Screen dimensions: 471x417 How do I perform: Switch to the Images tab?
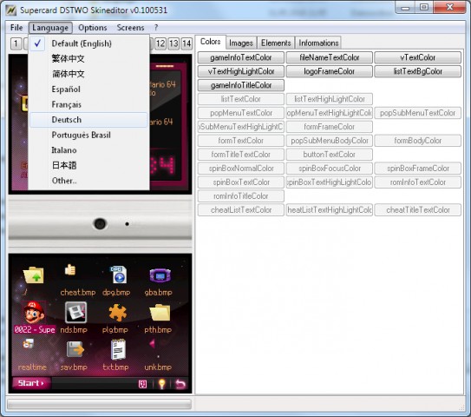[x=241, y=43]
